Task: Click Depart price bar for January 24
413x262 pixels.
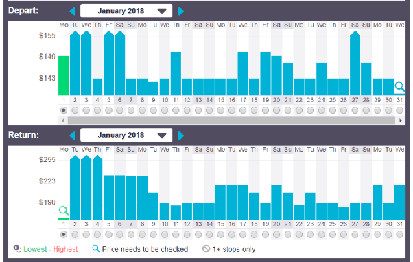Action: click(x=321, y=79)
